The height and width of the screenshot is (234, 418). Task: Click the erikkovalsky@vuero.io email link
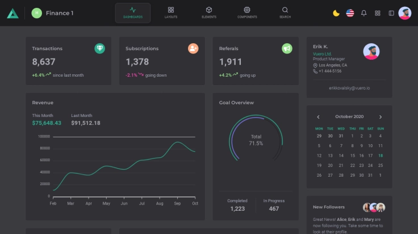(x=349, y=88)
